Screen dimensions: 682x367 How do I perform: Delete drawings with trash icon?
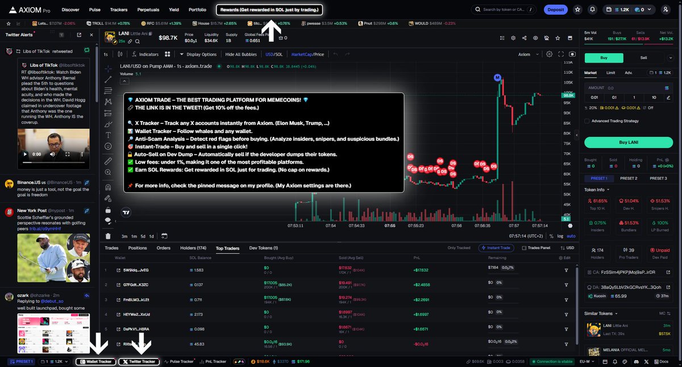point(109,236)
